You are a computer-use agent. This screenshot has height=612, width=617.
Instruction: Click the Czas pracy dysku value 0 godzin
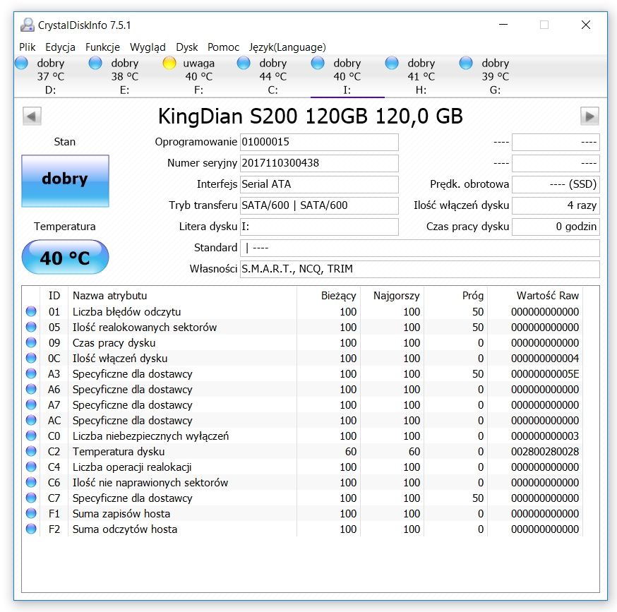pyautogui.click(x=556, y=227)
